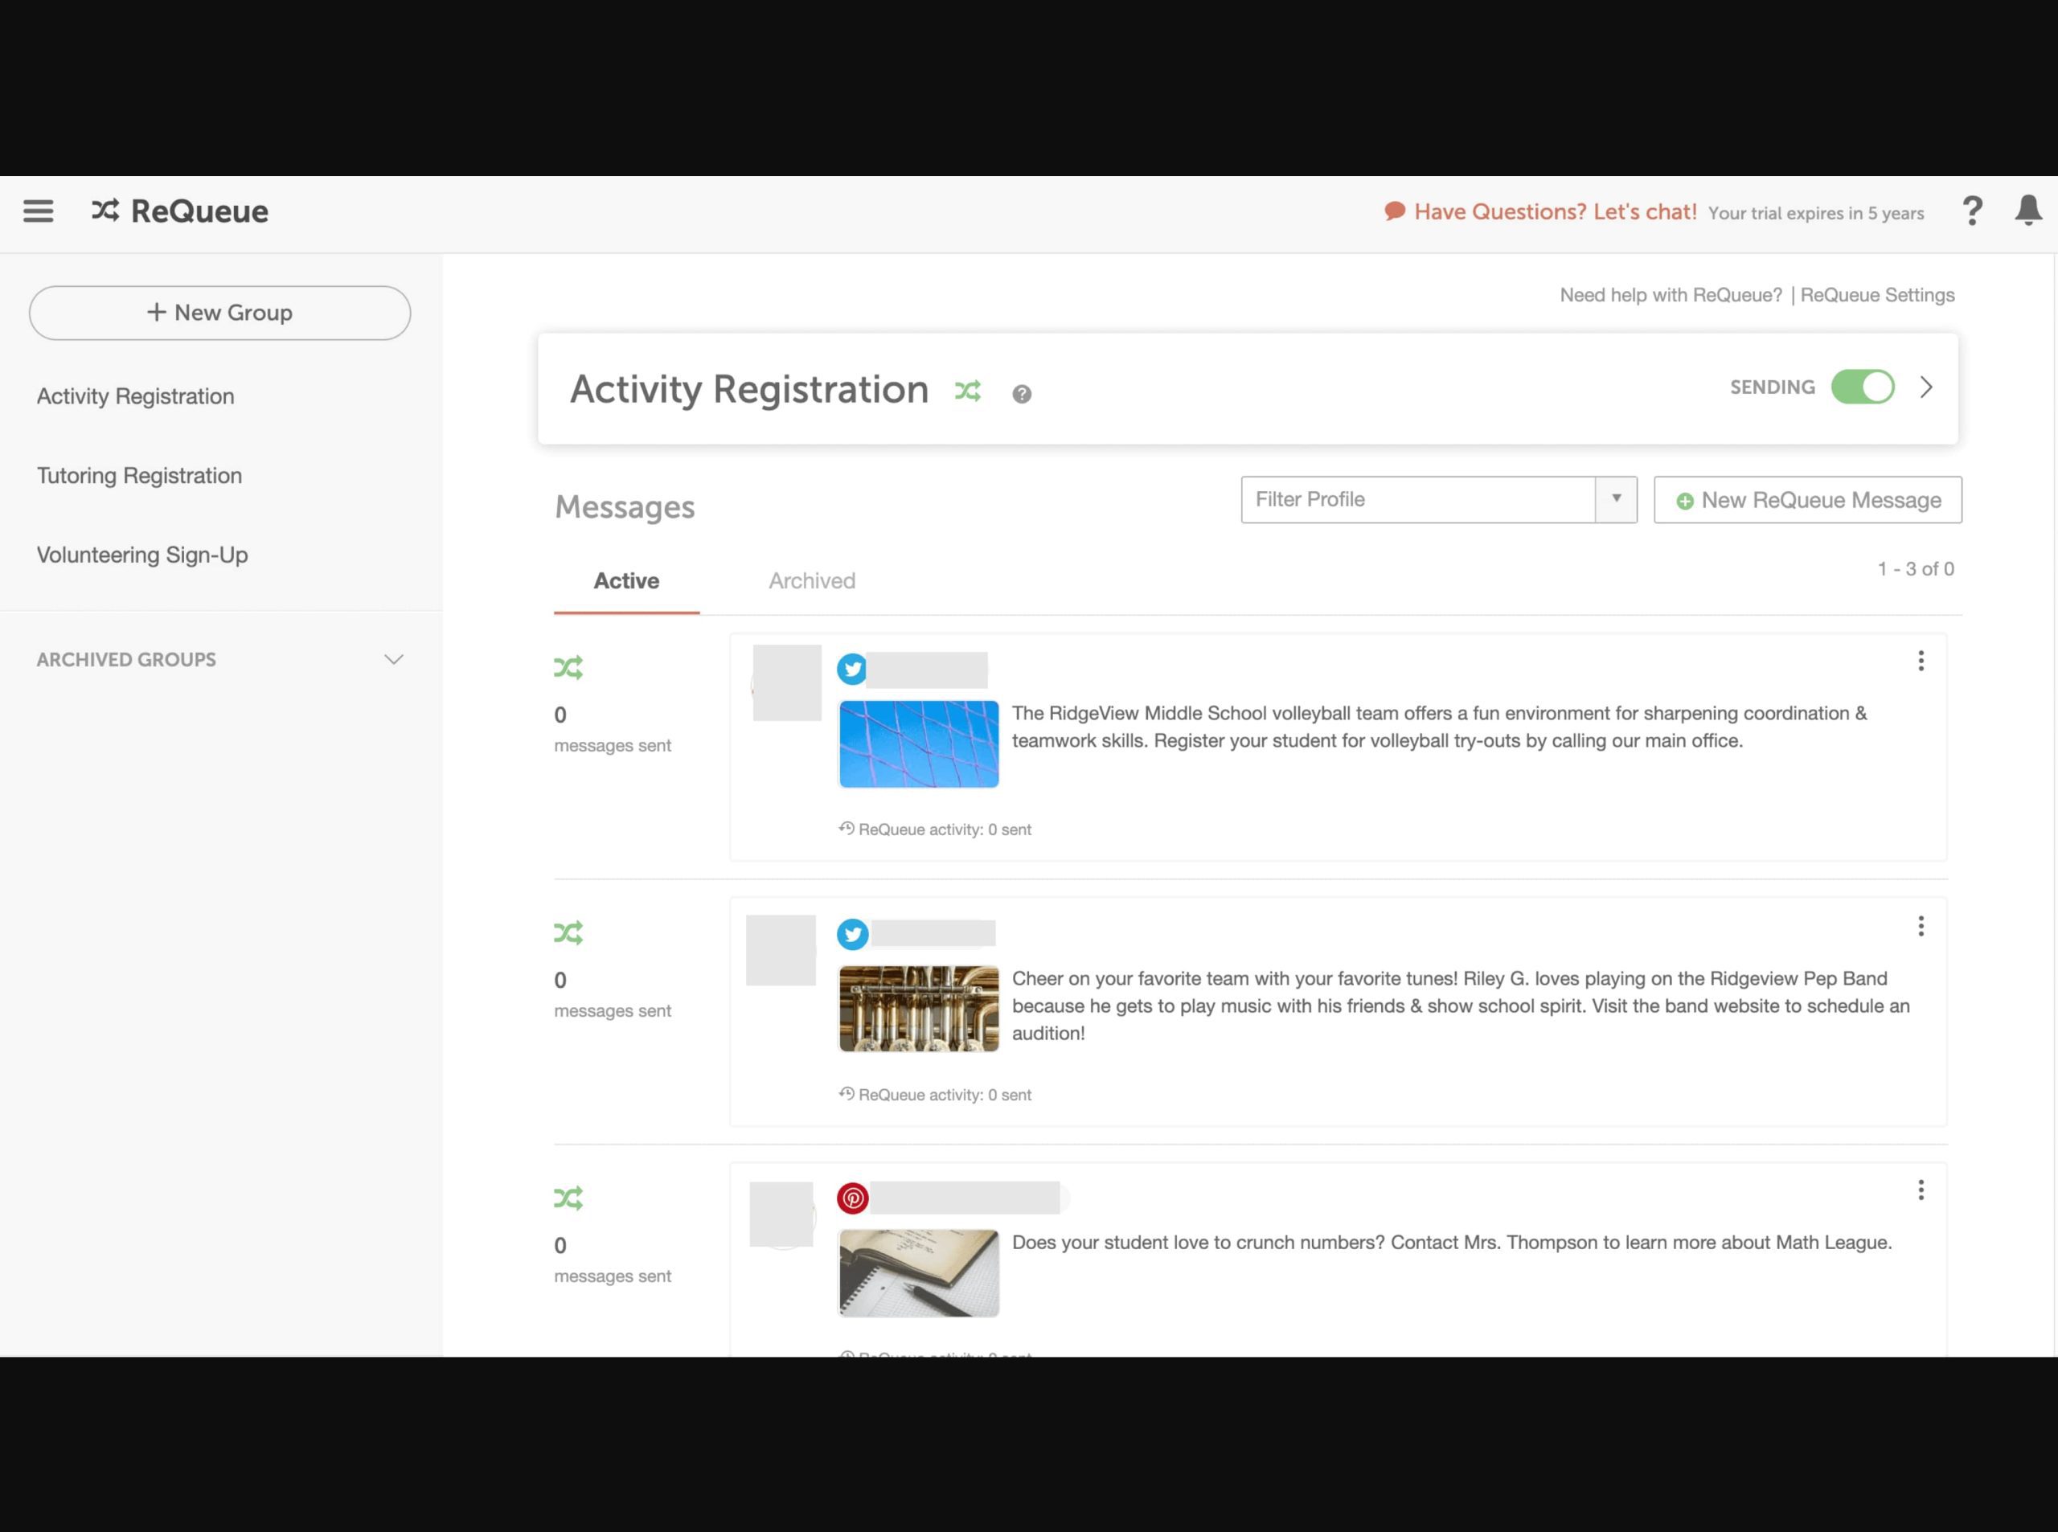2058x1532 pixels.
Task: Click the Pinterest icon on Math League message
Action: point(853,1198)
